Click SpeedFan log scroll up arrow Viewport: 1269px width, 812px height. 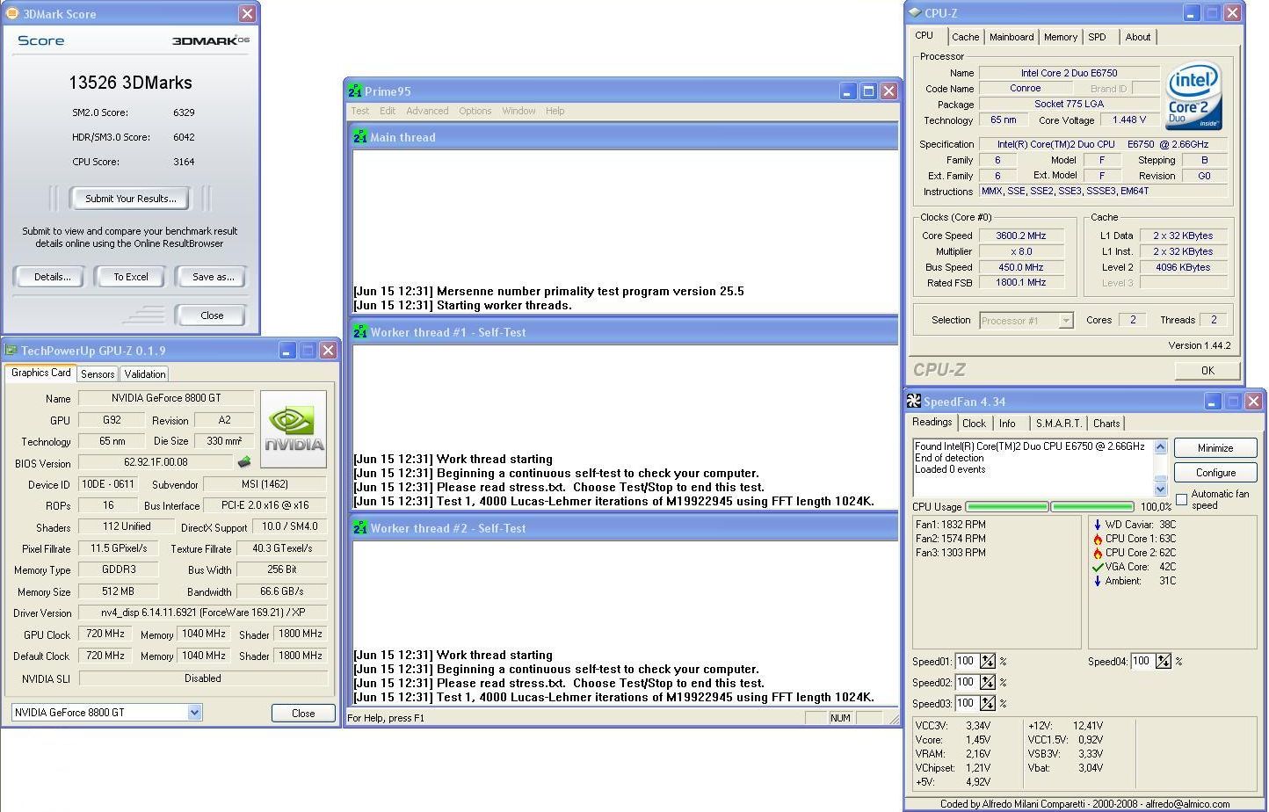point(1160,446)
